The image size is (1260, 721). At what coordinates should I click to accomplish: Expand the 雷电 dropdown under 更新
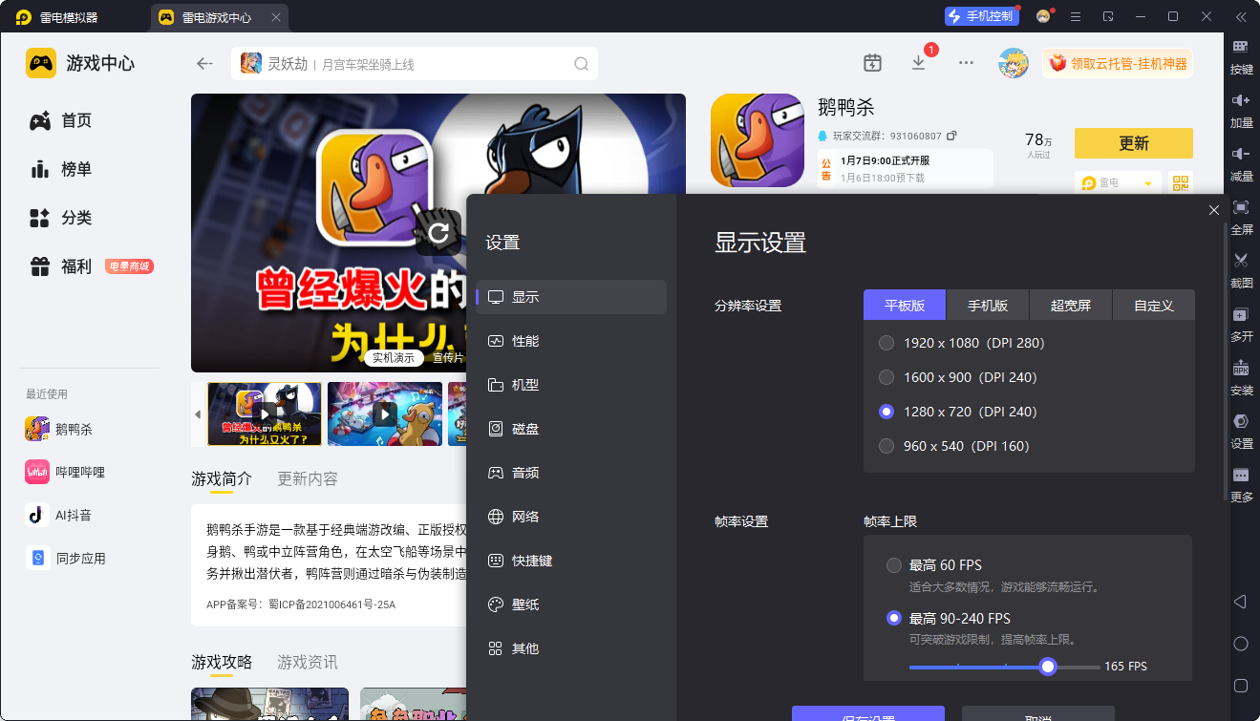pos(1118,182)
